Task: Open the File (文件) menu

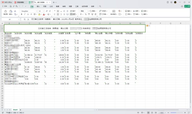Action: 5,6
